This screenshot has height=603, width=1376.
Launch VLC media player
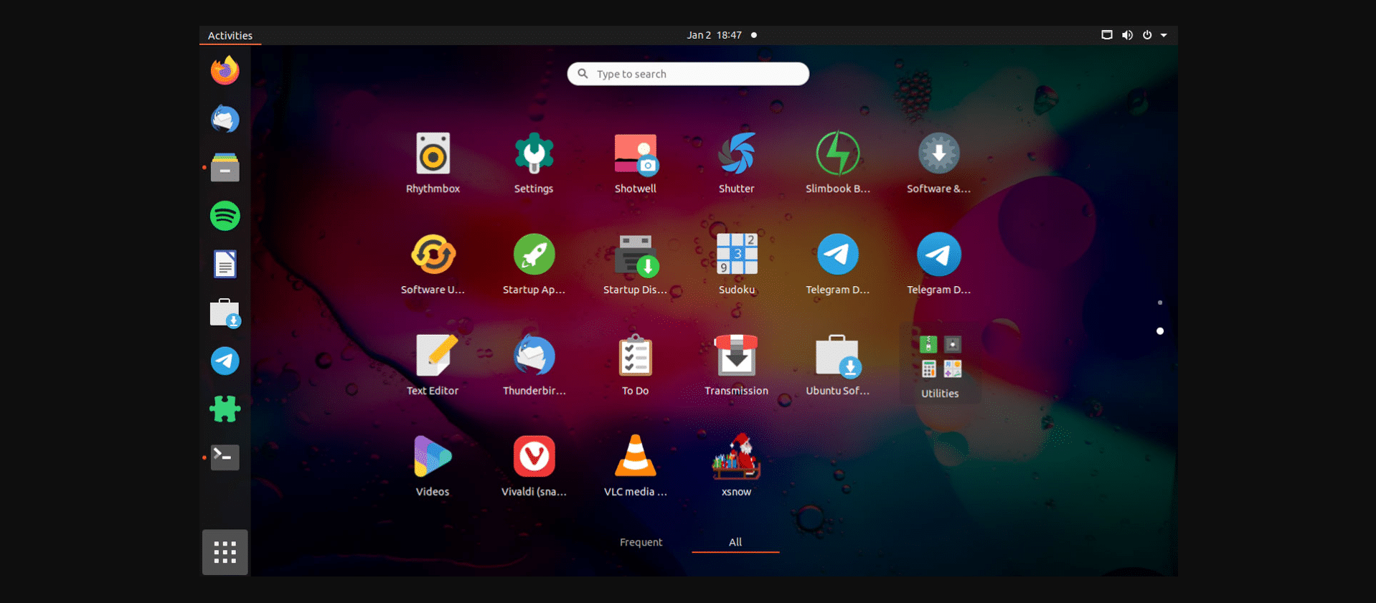tap(635, 465)
